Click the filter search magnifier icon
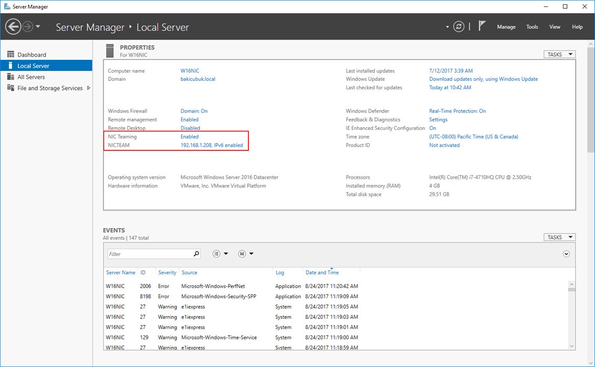595x367 pixels. click(196, 254)
